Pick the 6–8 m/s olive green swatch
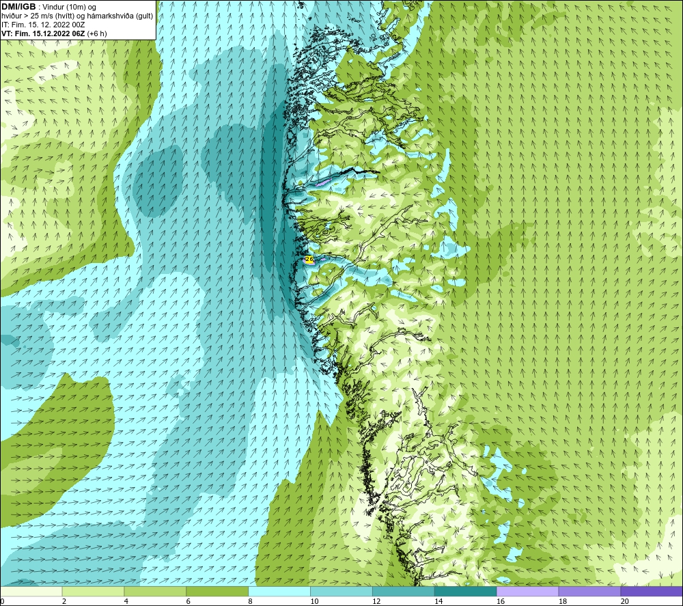This screenshot has height=606, width=683. [217, 591]
